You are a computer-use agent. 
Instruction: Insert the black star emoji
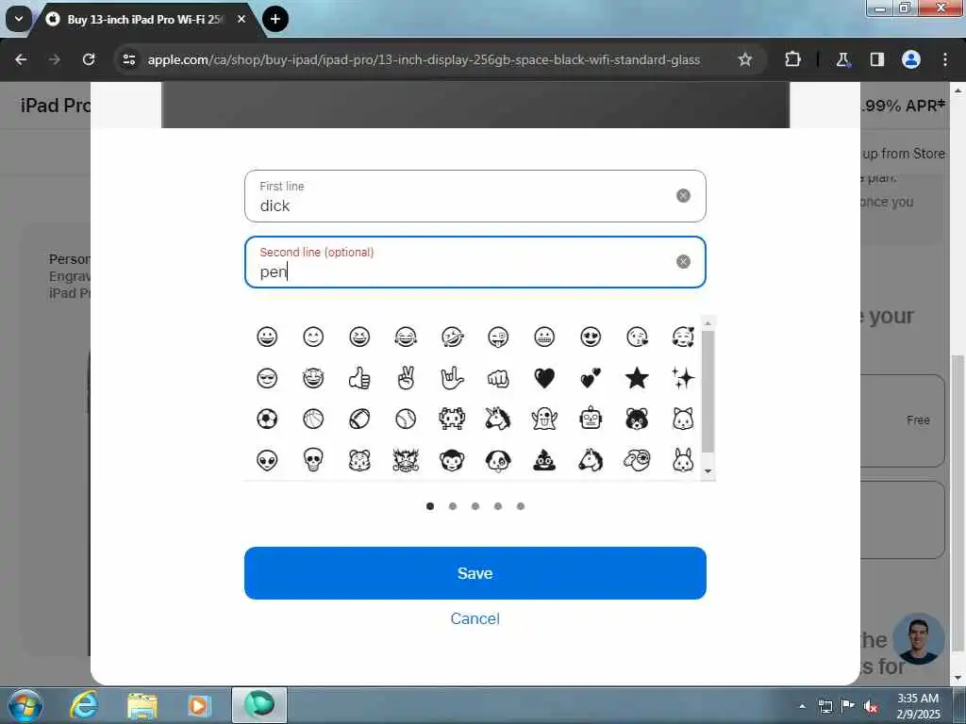click(x=637, y=377)
